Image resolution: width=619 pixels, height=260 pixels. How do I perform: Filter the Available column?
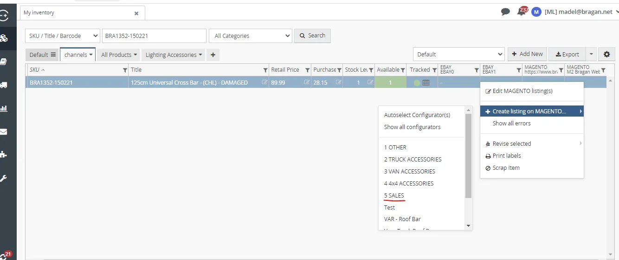coord(402,70)
